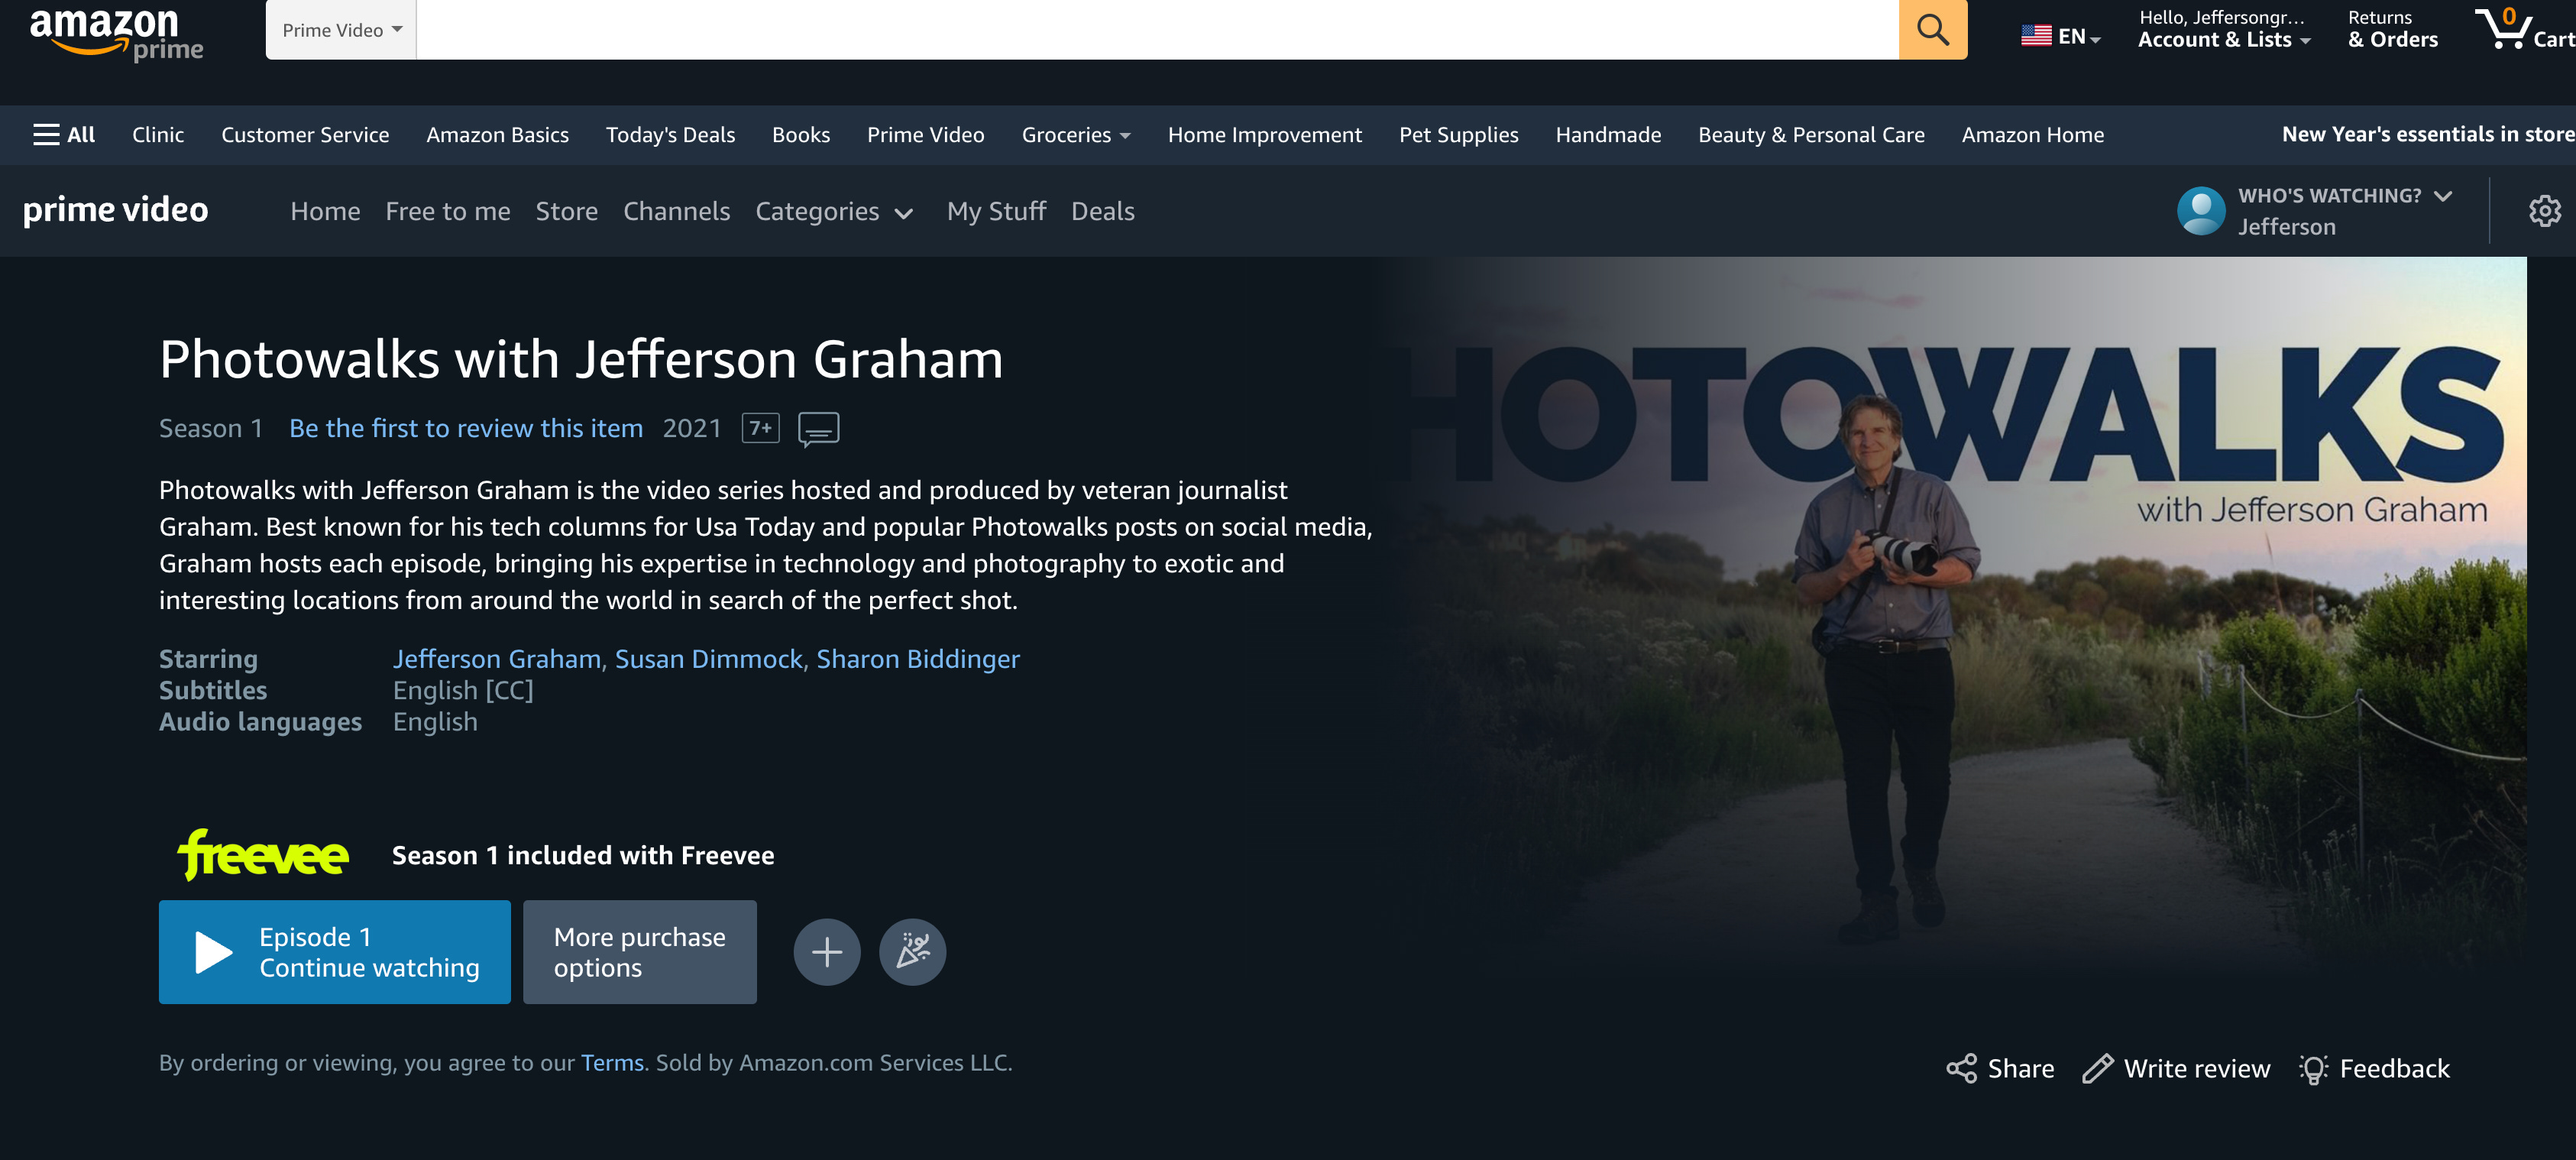The image size is (2576, 1160).
Task: Click the More purchase options button
Action: [x=639, y=951]
